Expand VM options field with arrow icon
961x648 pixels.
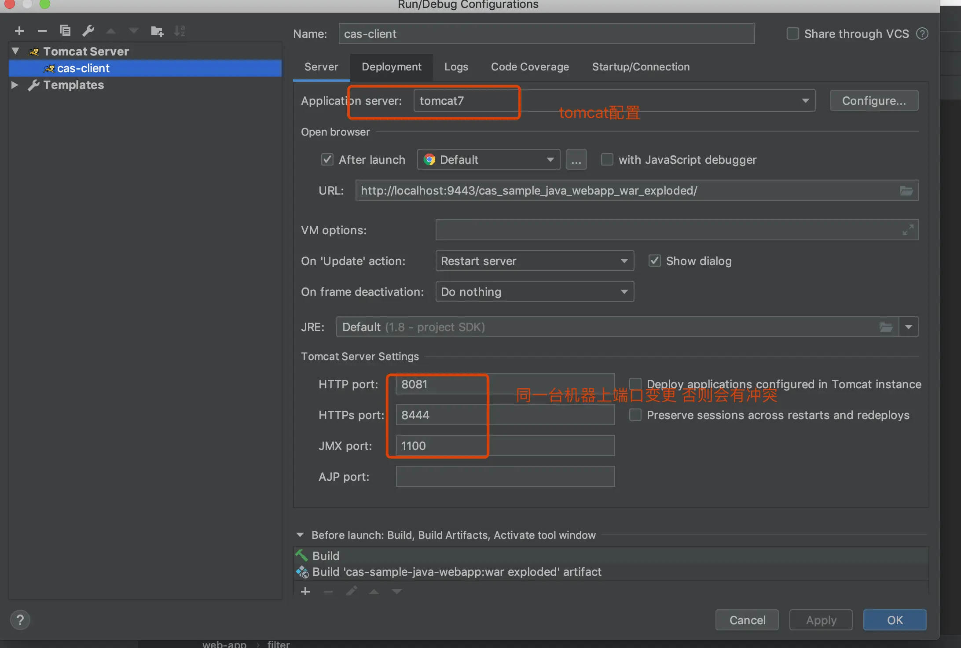tap(907, 230)
